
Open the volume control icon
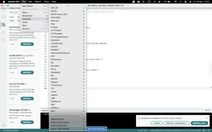[x=160, y=2]
